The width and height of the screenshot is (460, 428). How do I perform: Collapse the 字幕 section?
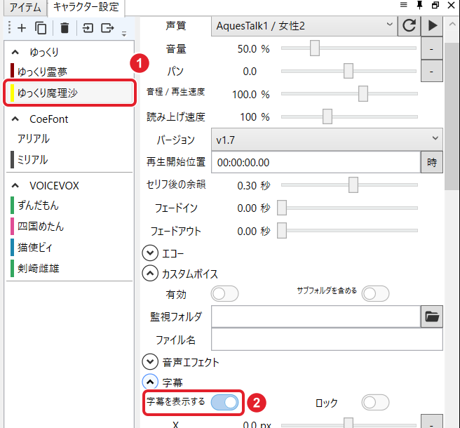pyautogui.click(x=150, y=382)
